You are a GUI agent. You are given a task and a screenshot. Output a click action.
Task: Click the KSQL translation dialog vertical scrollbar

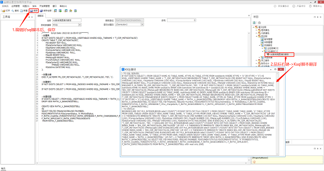(277, 113)
